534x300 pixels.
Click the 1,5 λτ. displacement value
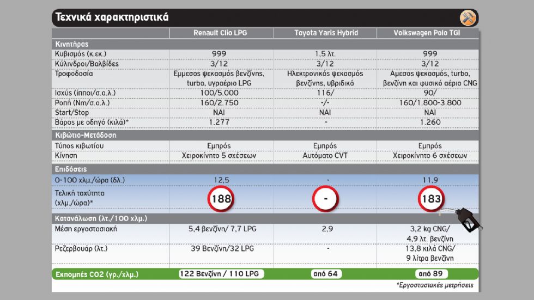coord(325,54)
